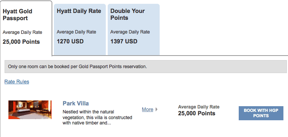Open the Double Your Points tab

[134, 29]
